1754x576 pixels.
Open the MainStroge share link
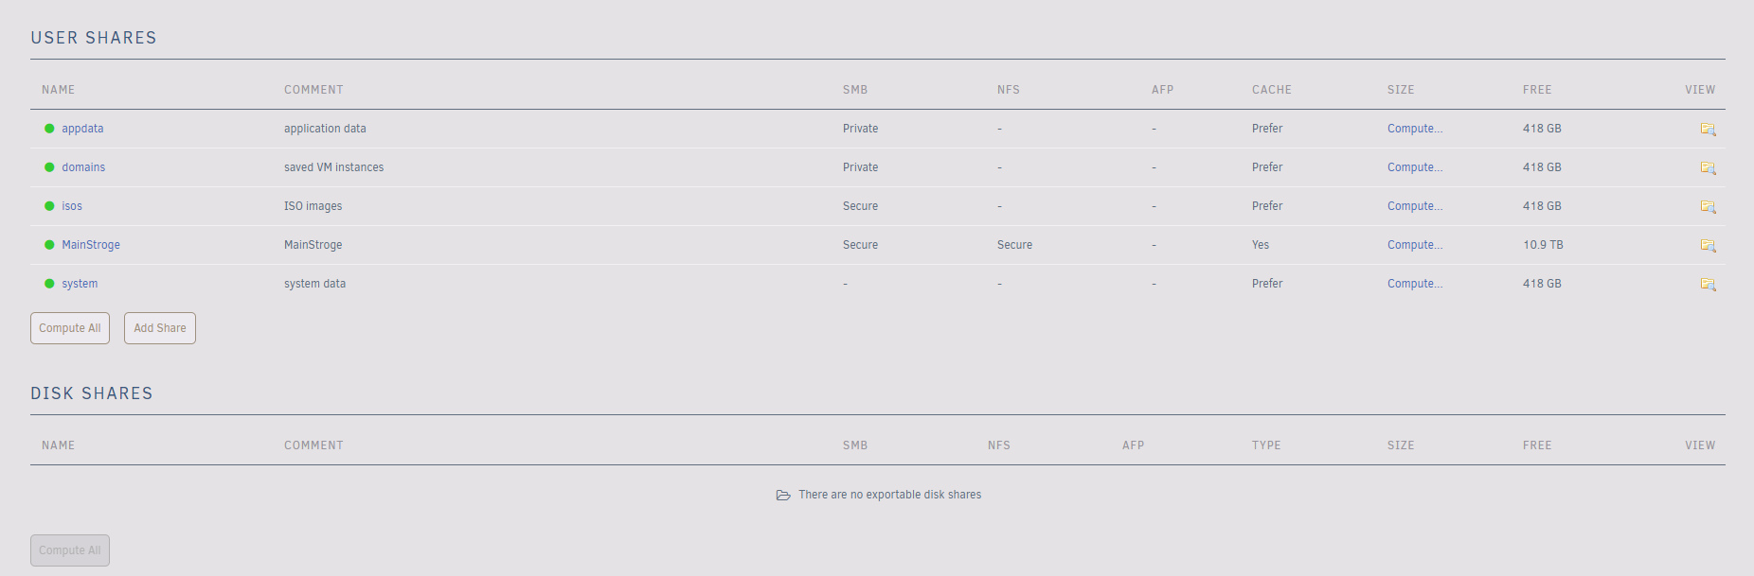[91, 245]
